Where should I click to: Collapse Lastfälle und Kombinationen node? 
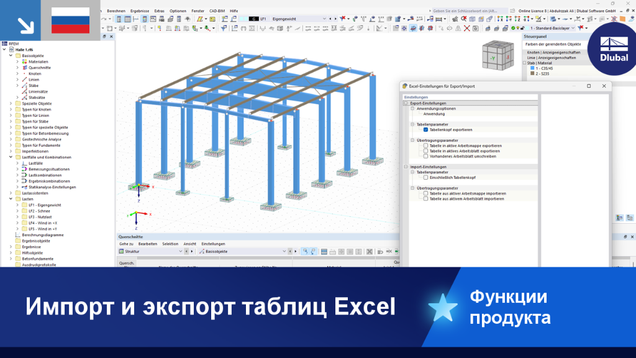(x=11, y=157)
